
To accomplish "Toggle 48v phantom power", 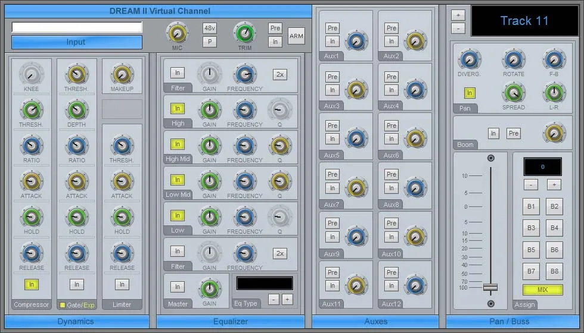I will point(210,28).
